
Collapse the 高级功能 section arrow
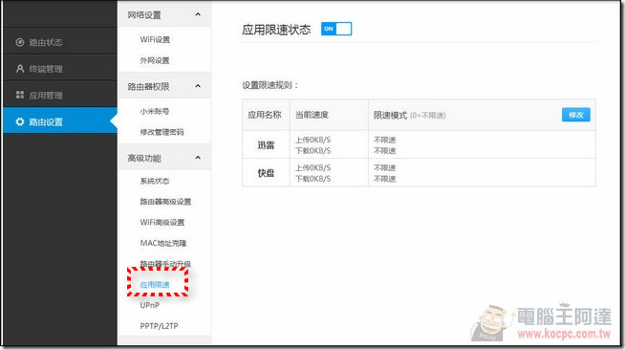point(198,158)
